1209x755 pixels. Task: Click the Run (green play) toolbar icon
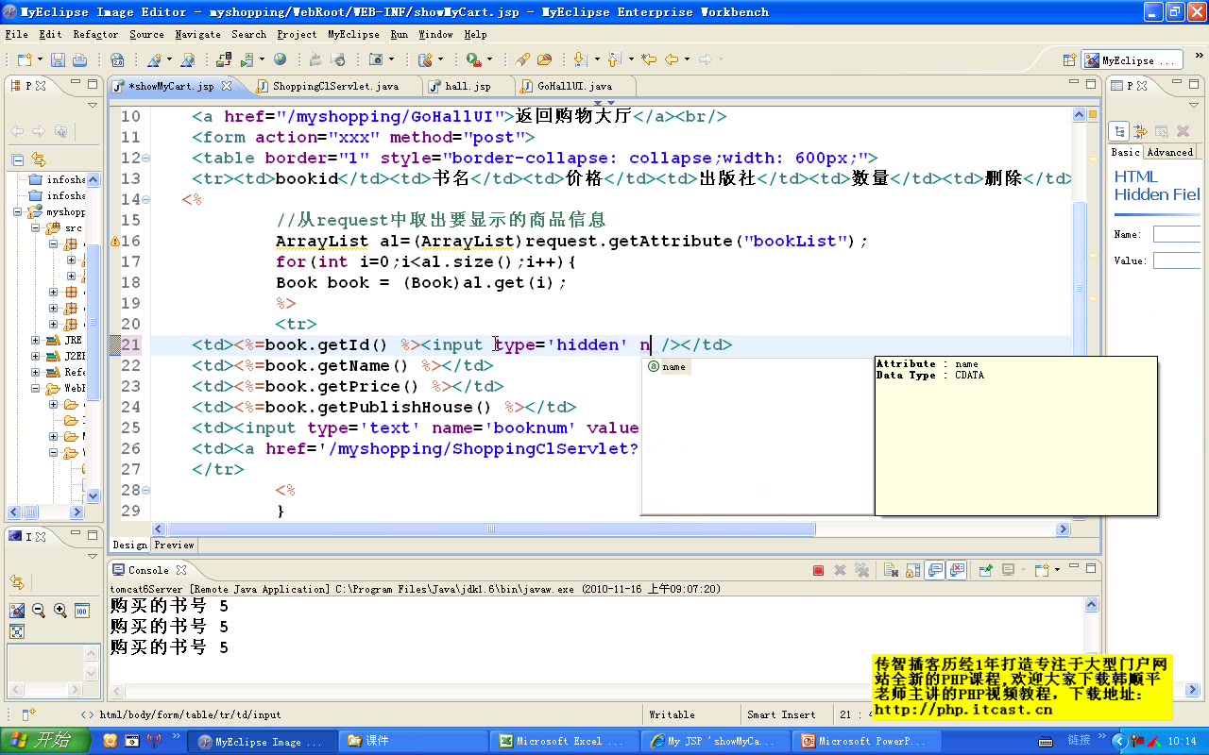[x=472, y=59]
